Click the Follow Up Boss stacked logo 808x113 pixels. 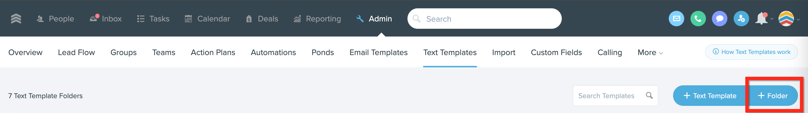(x=16, y=19)
